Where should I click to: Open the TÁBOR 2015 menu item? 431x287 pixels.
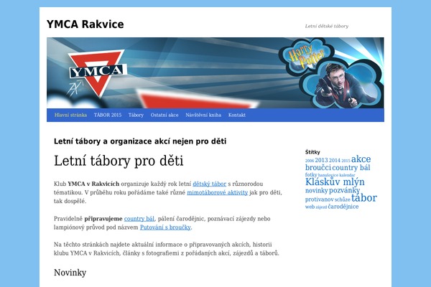pos(108,115)
